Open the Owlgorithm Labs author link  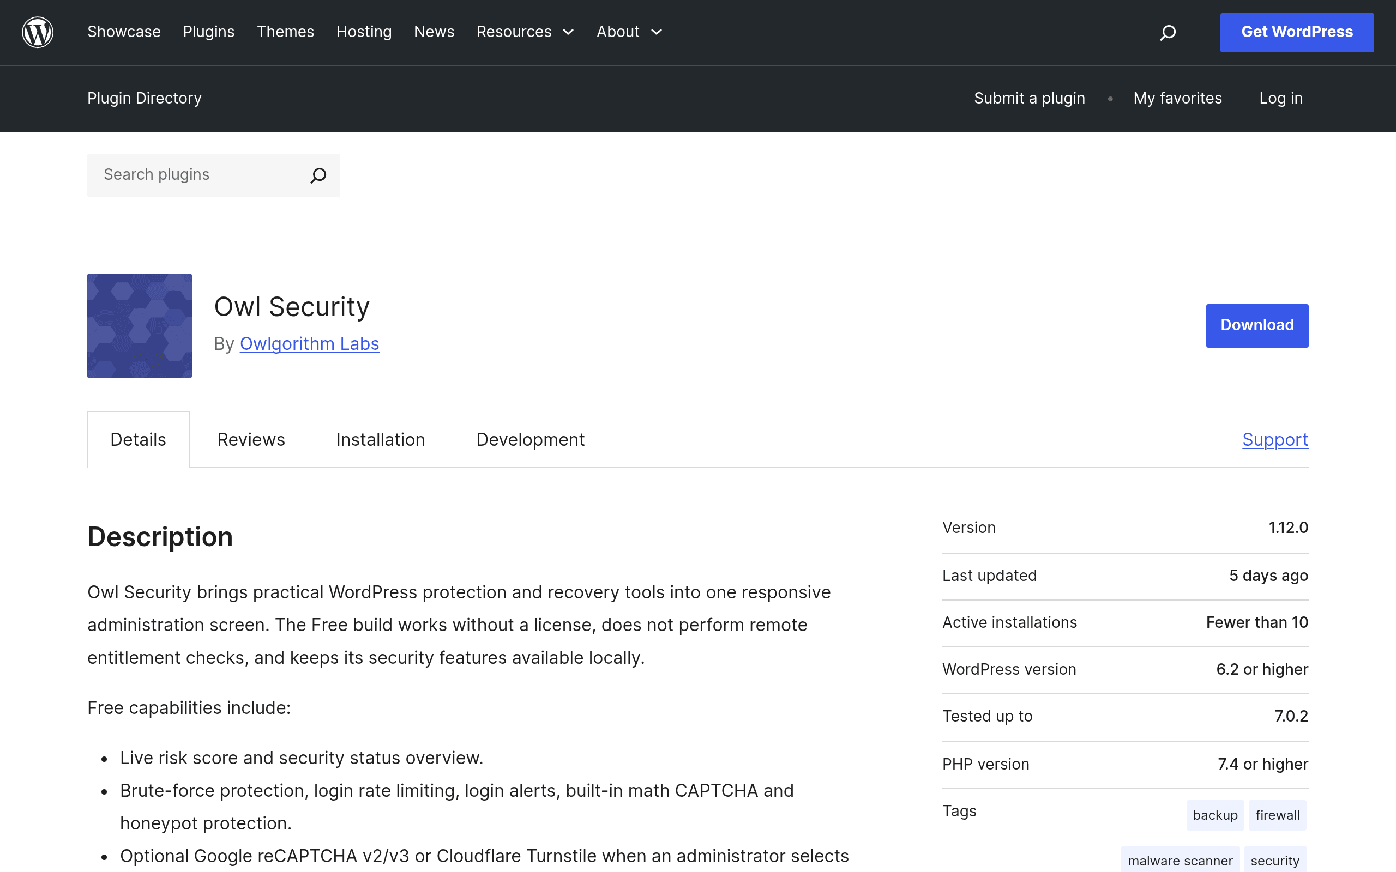309,344
